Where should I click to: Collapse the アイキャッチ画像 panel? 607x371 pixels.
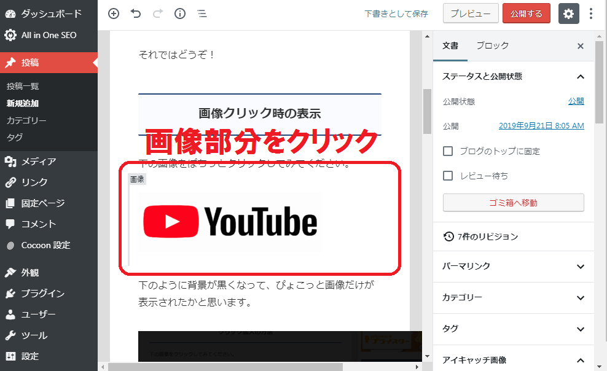pos(514,361)
